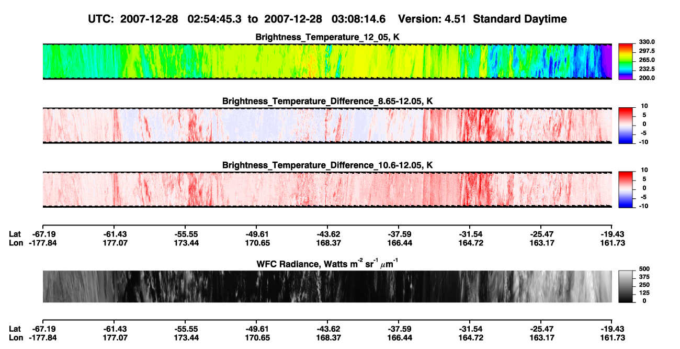Click longitude 168.37 on the bottom axis
The width and height of the screenshot is (680, 349).
(x=327, y=337)
